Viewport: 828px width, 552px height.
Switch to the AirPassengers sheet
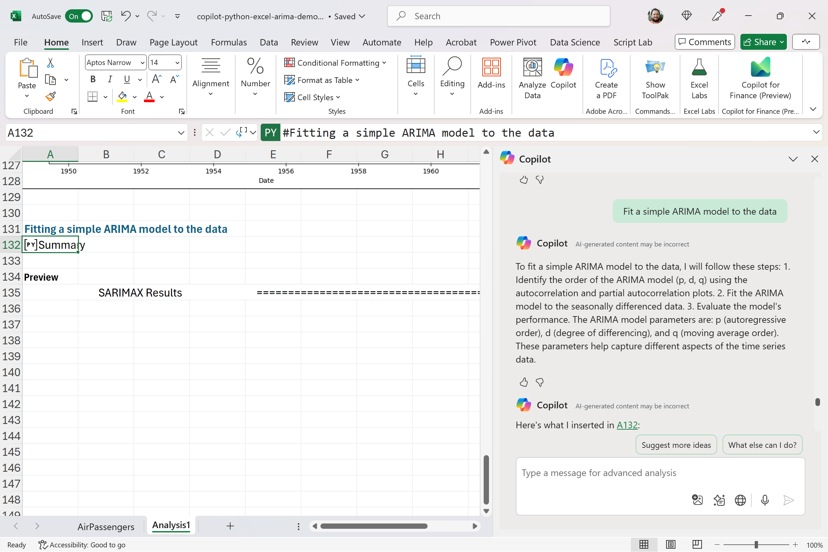click(x=105, y=526)
